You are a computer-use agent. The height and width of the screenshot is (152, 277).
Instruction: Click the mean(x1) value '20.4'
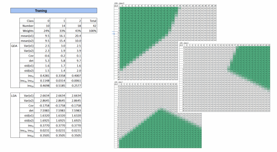pyautogui.click(x=74, y=35)
